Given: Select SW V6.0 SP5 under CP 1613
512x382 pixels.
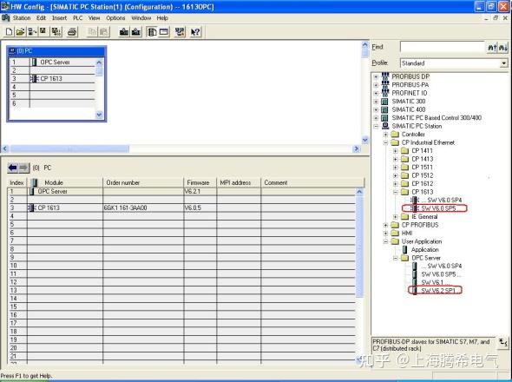Looking at the screenshot, I should click(x=438, y=208).
